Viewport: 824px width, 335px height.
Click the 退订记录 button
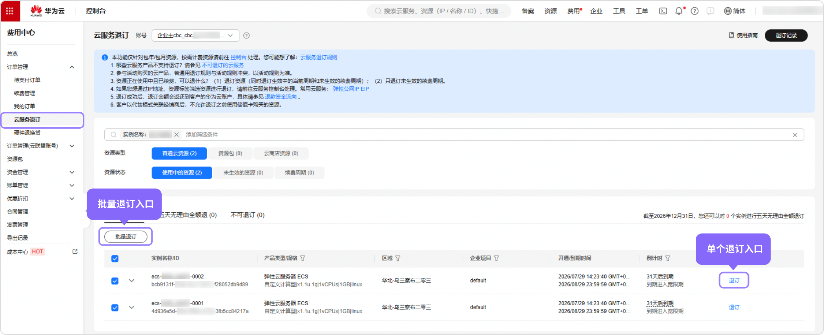pyautogui.click(x=786, y=35)
